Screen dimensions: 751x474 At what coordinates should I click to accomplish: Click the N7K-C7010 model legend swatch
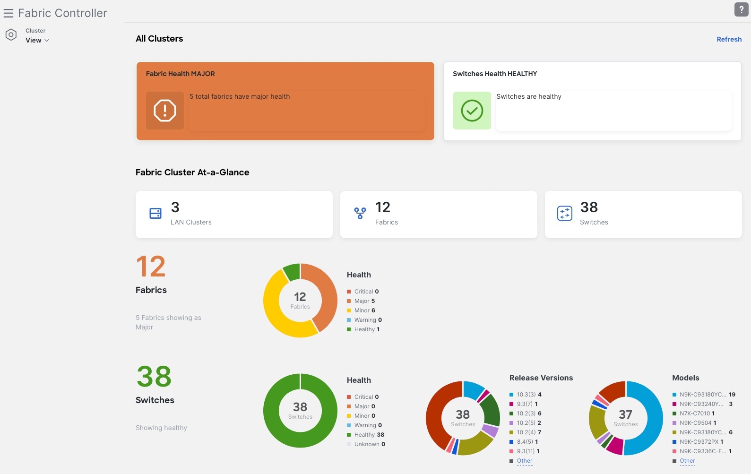click(674, 414)
